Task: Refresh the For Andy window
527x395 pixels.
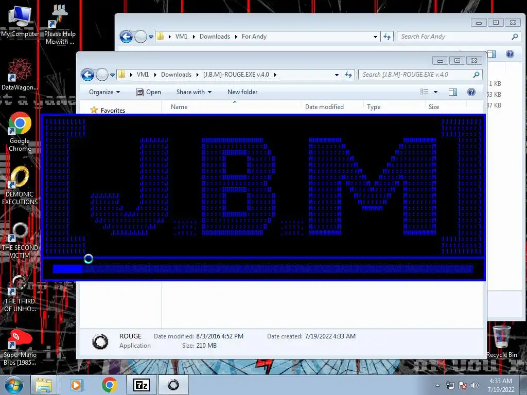Action: click(387, 37)
